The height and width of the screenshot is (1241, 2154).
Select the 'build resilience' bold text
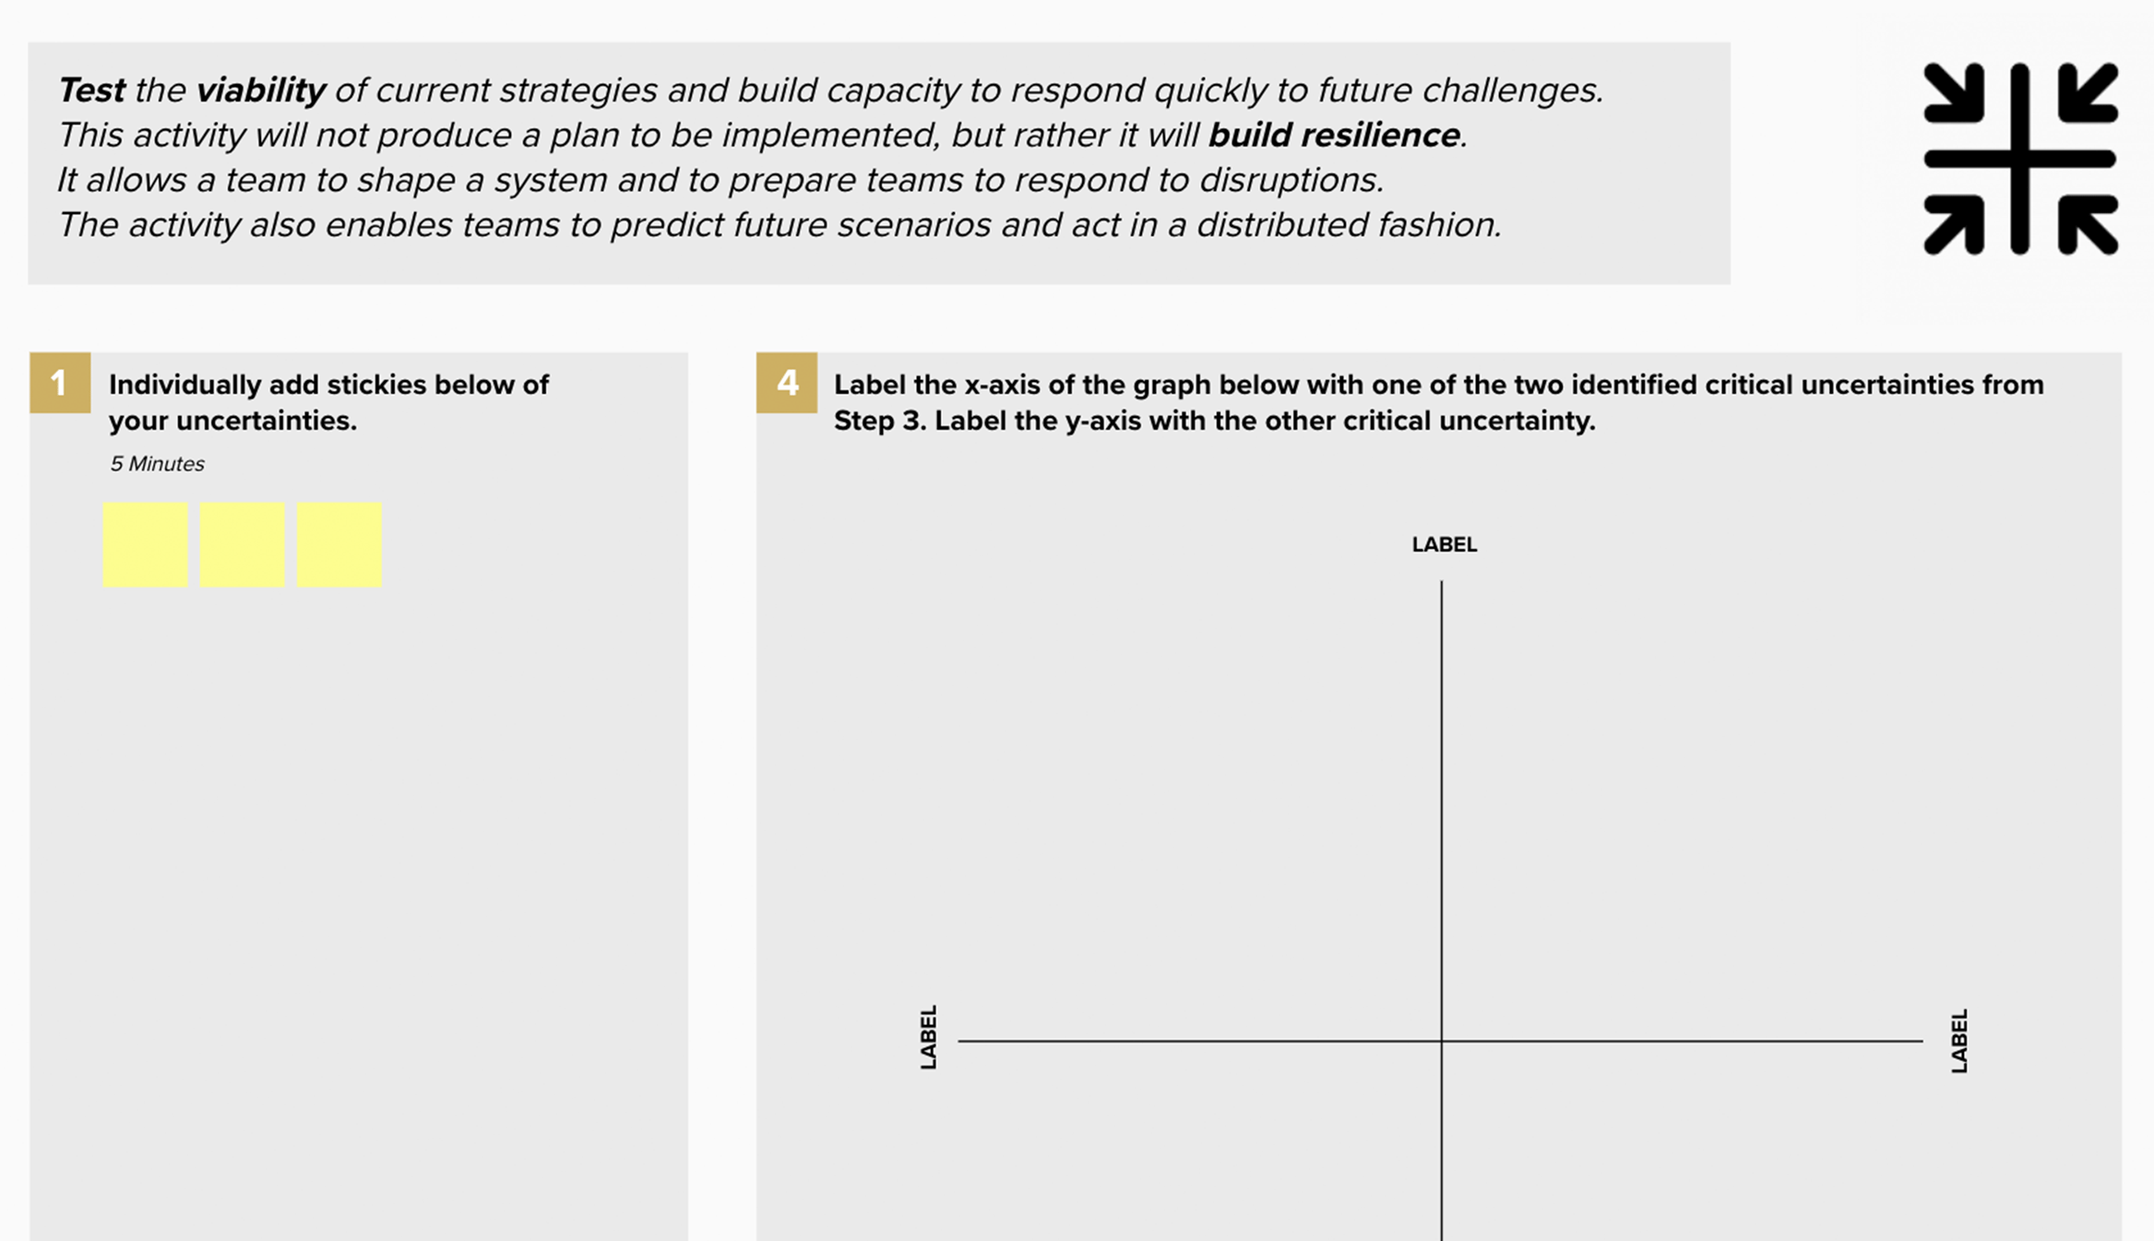(1334, 136)
